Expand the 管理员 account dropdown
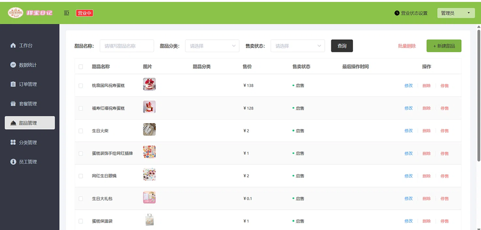 point(456,13)
